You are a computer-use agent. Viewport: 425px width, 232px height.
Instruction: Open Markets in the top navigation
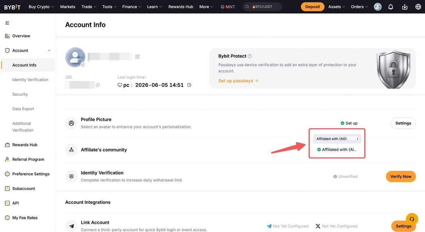68,7
